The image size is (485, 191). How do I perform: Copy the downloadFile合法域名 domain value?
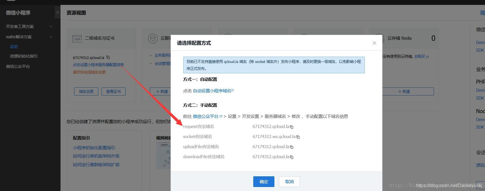[x=292, y=157]
